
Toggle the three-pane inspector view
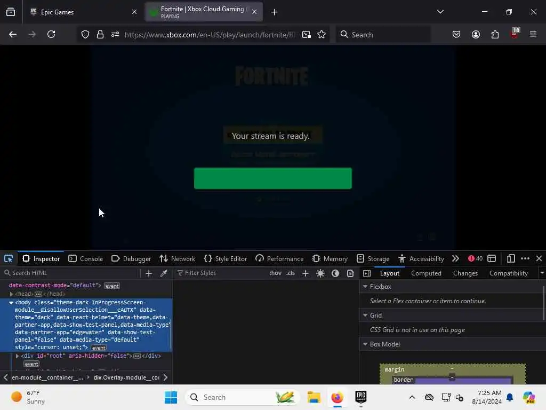pyautogui.click(x=367, y=273)
